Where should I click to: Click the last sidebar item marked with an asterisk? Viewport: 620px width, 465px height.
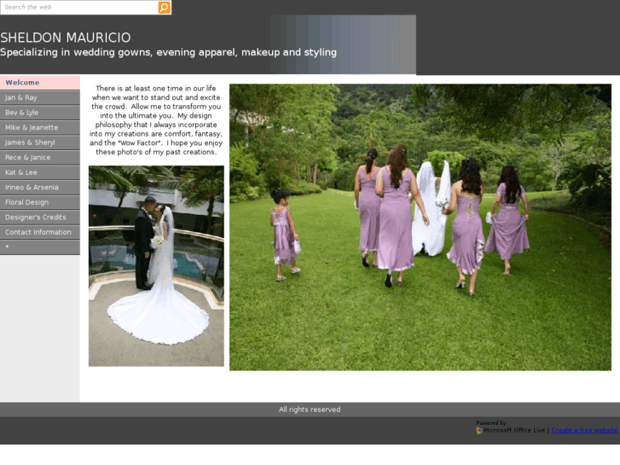tap(40, 247)
